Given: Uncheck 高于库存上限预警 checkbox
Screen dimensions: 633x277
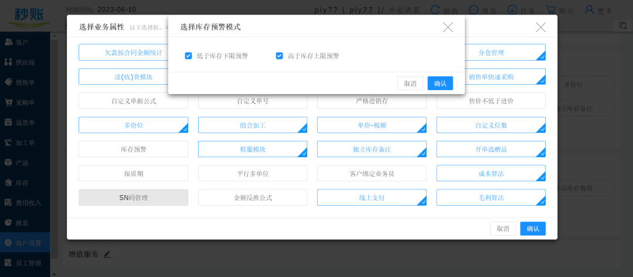Looking at the screenshot, I should (x=280, y=56).
